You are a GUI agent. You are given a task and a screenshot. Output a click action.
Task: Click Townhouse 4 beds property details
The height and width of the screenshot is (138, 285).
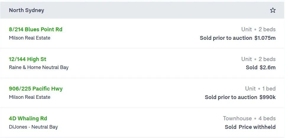click(x=250, y=119)
